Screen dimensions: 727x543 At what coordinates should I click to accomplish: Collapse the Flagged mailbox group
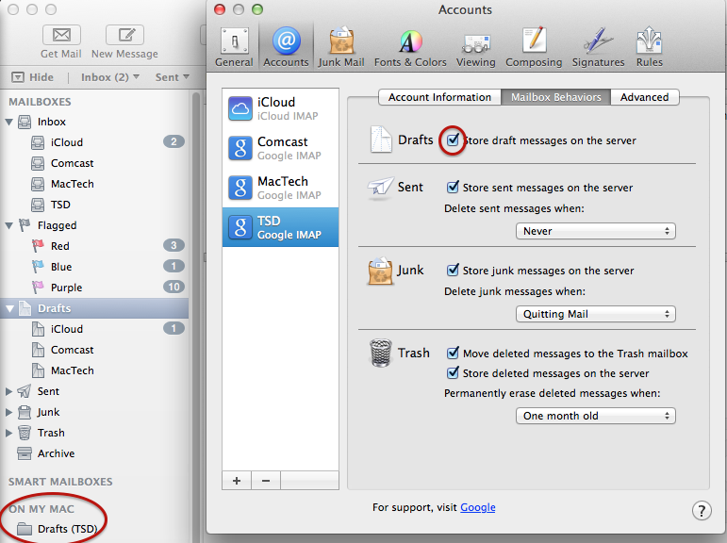point(8,226)
